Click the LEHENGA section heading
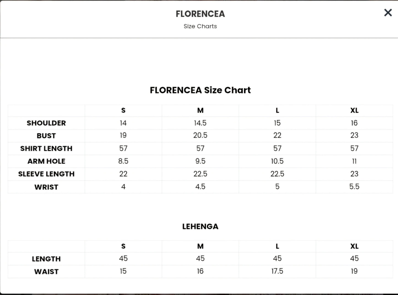398x295 pixels. point(200,226)
